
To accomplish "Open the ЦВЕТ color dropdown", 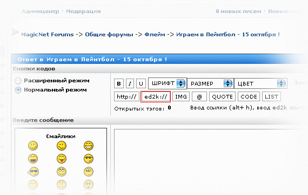I will pyautogui.click(x=260, y=83).
